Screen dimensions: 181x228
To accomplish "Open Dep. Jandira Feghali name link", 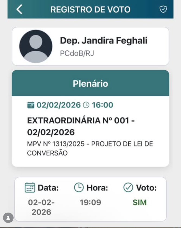I will tap(104, 41).
